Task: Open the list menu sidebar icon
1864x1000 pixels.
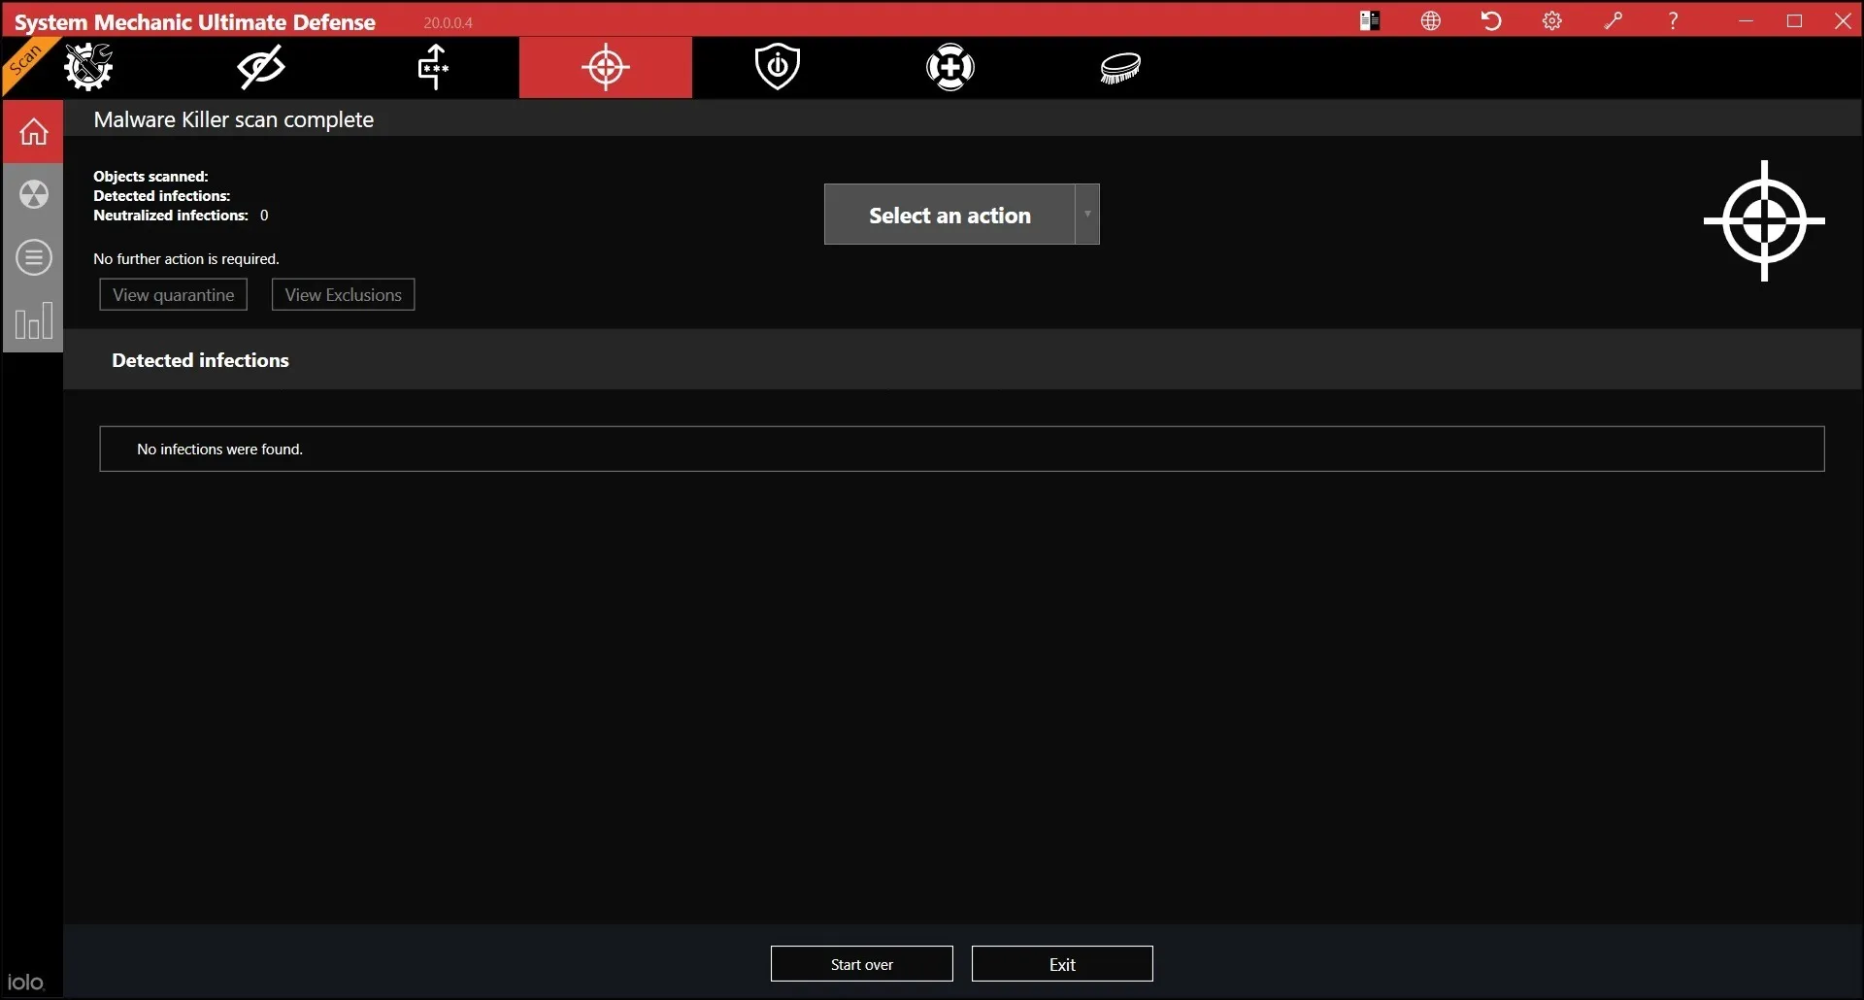Action: click(x=34, y=257)
